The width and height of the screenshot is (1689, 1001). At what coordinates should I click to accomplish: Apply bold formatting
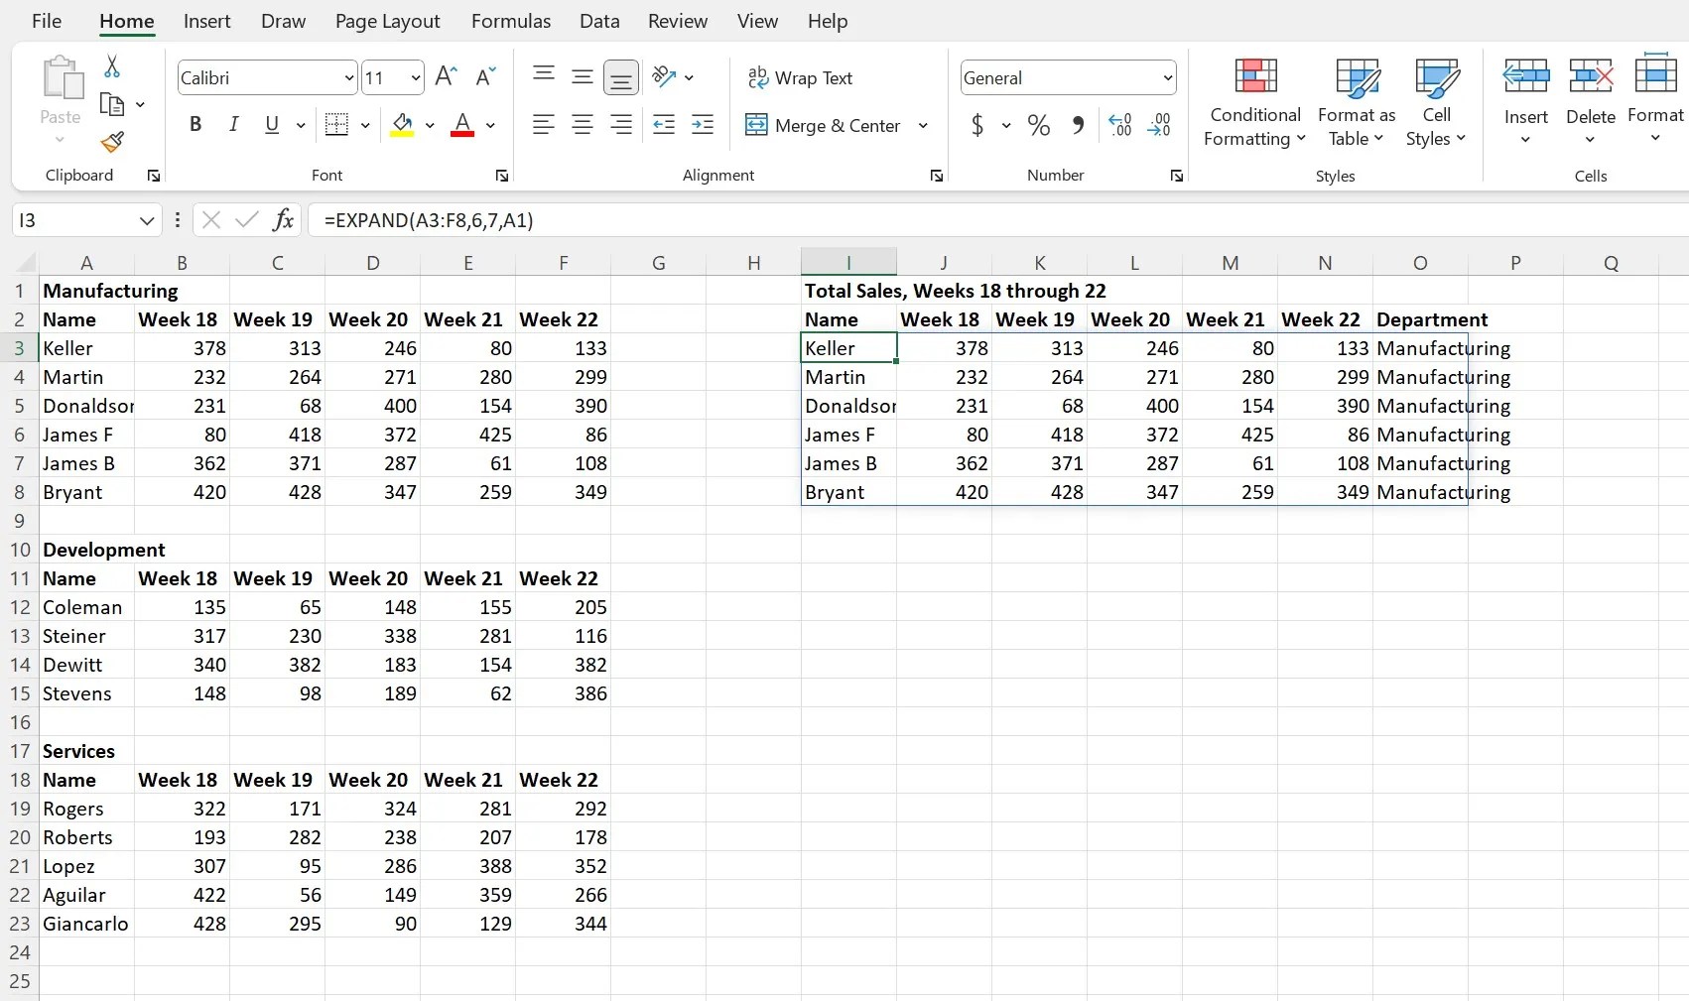click(195, 124)
